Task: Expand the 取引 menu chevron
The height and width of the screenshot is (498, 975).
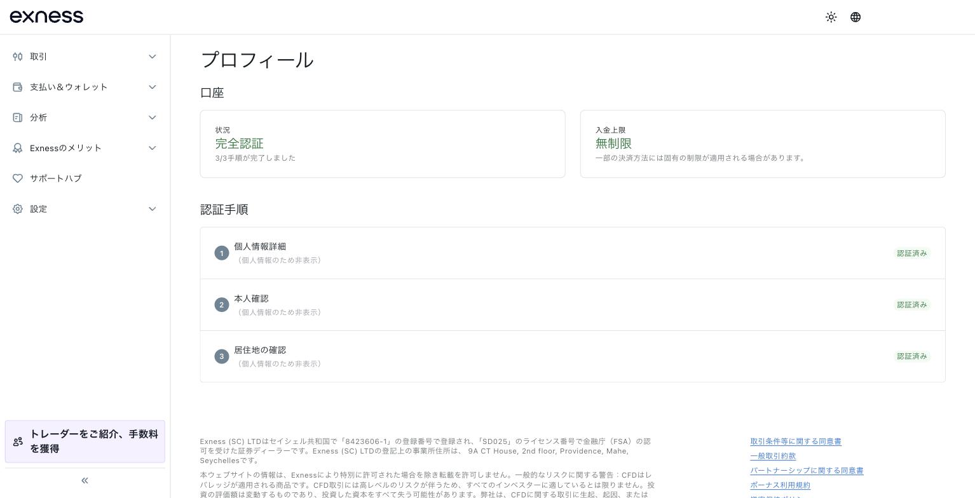Action: click(x=153, y=57)
